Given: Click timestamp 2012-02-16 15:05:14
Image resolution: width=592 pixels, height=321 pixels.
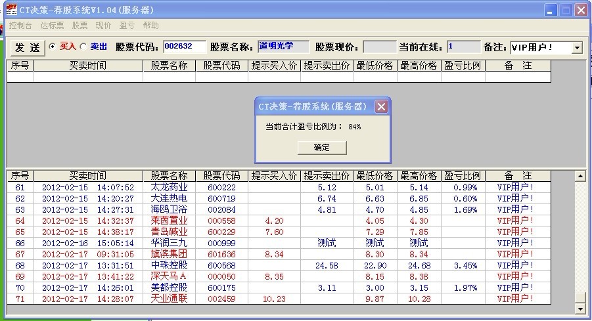Looking at the screenshot, I should [x=87, y=244].
